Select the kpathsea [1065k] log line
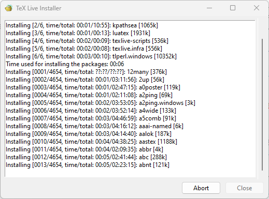The width and height of the screenshot is (269, 199). (x=82, y=25)
